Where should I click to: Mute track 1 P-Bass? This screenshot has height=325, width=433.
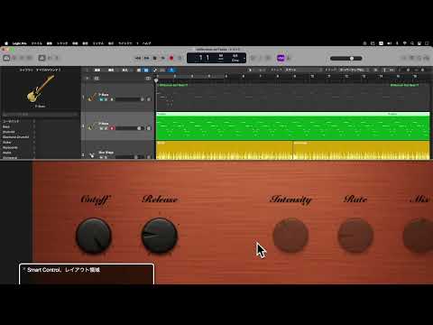101,99
